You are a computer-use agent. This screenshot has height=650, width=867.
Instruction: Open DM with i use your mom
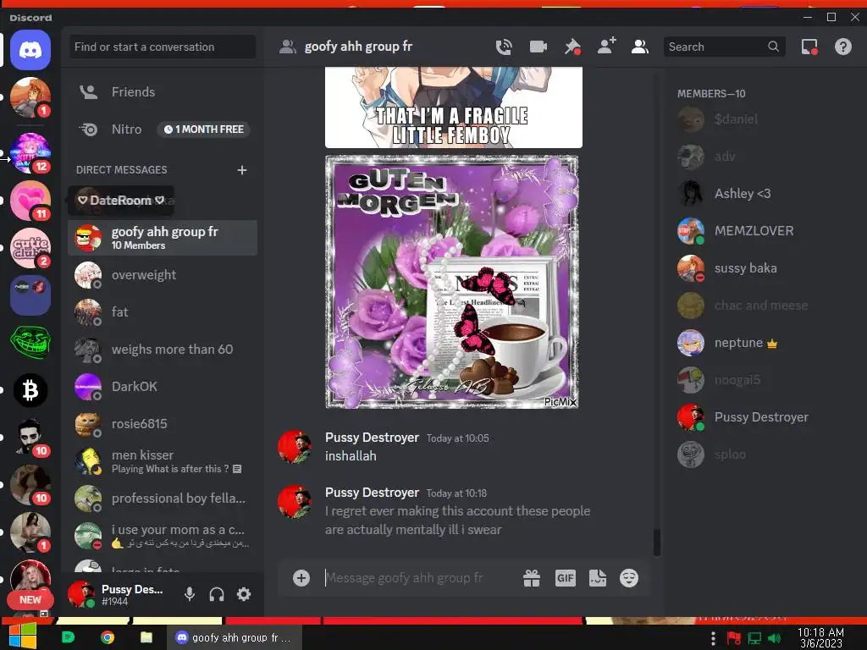tap(162, 536)
